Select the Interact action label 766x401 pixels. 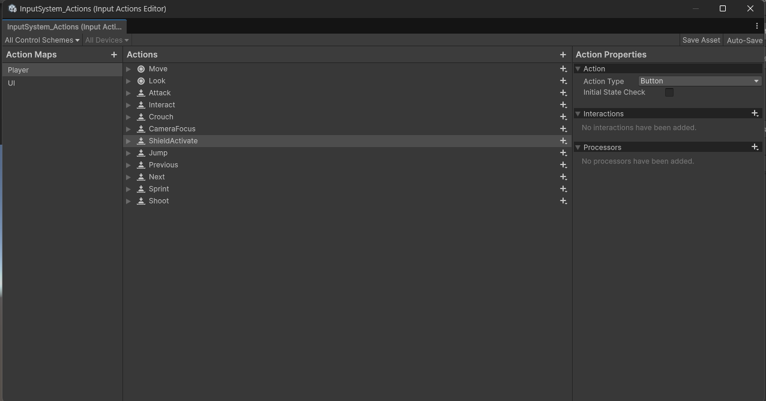pyautogui.click(x=162, y=105)
